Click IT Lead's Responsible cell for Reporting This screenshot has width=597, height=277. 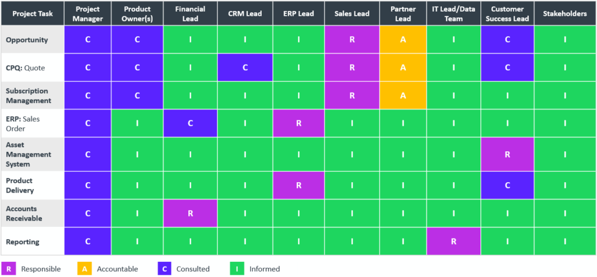[454, 242]
